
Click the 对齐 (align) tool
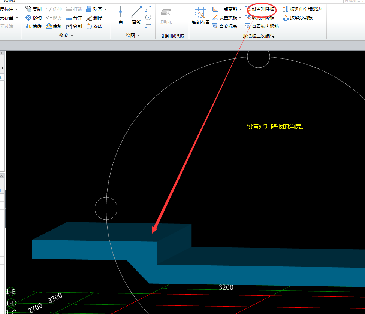click(x=94, y=9)
